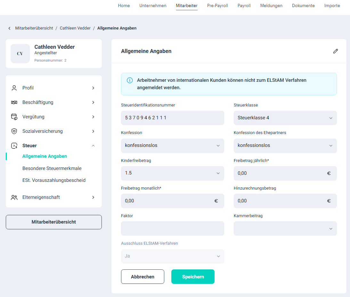Viewport: 350px width, 297px height.
Task: Open the Payroll menu item
Action: (244, 5)
